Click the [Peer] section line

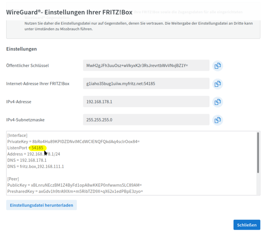pos(13,179)
